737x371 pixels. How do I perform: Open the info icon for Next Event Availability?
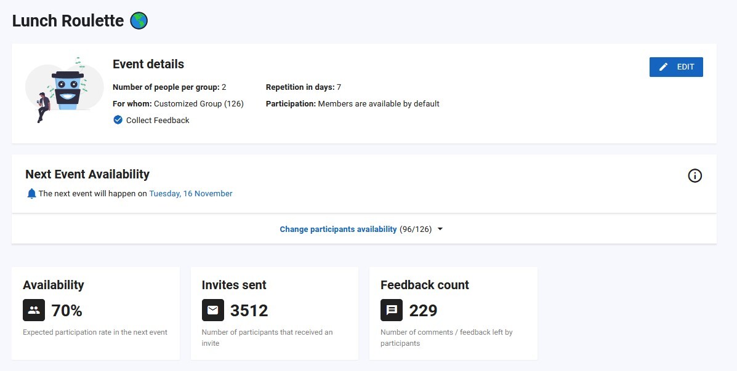click(x=695, y=176)
